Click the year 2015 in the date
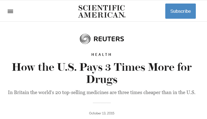The image size is (207, 119). [x=111, y=113]
